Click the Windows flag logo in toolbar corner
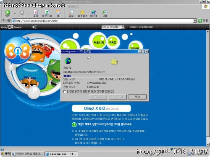 [x=205, y=6]
